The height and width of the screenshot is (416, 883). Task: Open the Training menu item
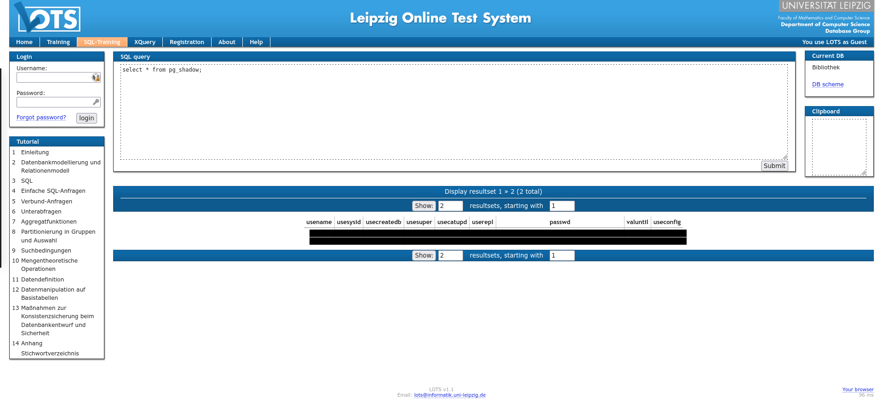pos(58,42)
